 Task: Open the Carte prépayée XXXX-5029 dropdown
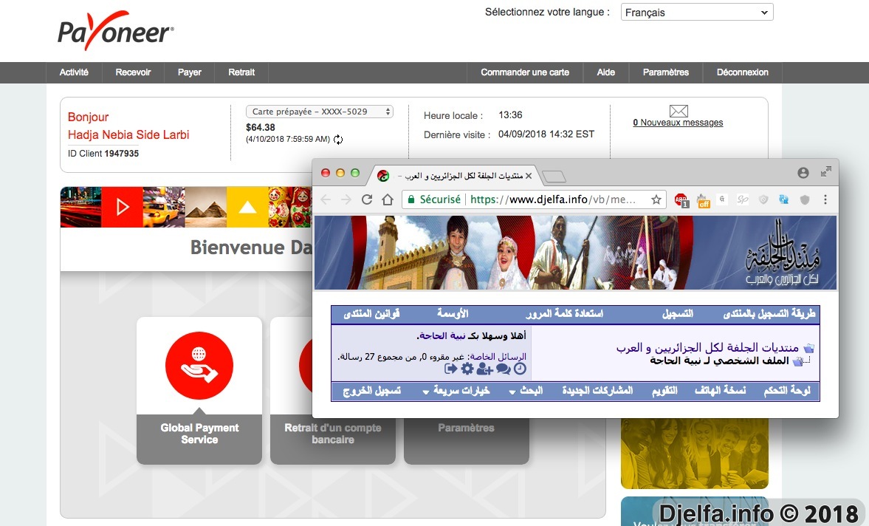pos(319,112)
